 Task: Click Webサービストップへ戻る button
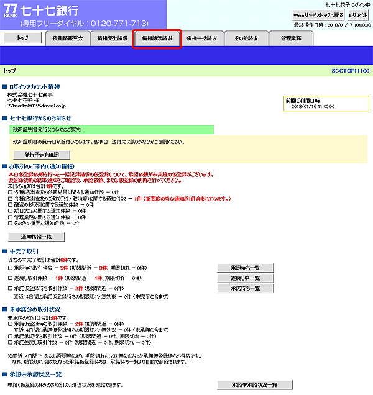(x=318, y=16)
